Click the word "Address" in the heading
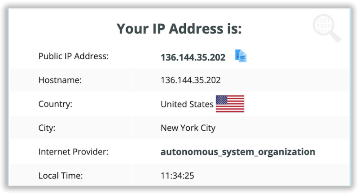359x194 pixels. (196, 29)
